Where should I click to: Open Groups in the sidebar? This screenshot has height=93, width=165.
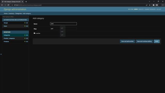6,23
